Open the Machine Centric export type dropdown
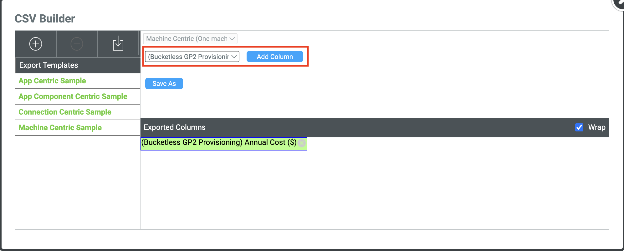624x251 pixels. point(190,39)
